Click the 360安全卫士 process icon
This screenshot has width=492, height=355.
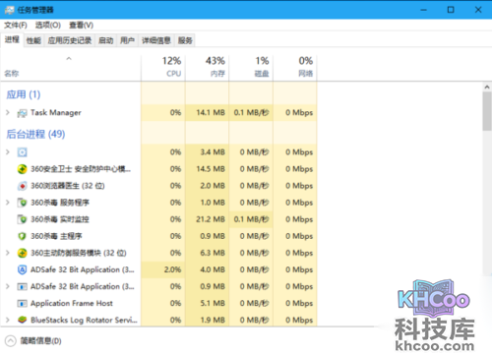(22, 169)
